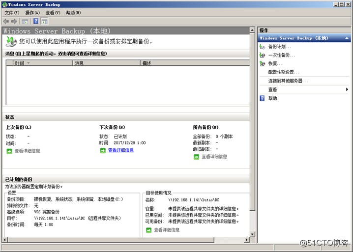Click the 已用空间 value in 目标使用情况

point(203,215)
